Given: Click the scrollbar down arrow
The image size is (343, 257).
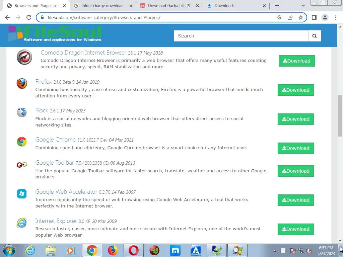Looking at the screenshot, I should point(340,241).
